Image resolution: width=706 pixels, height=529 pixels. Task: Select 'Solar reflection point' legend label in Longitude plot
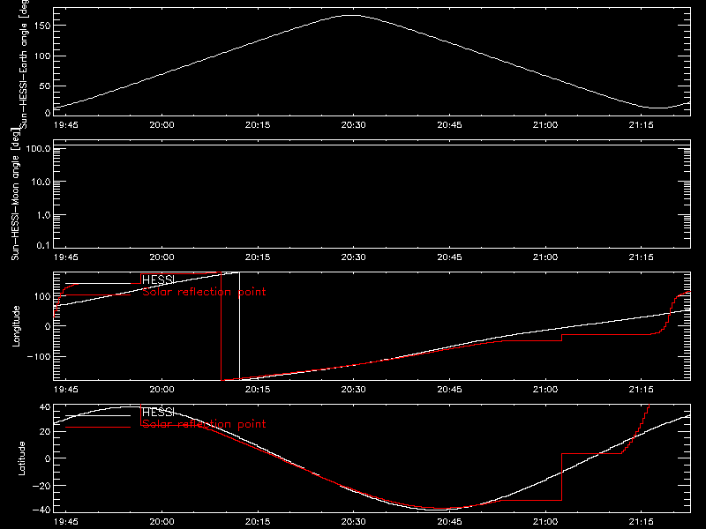[x=204, y=292]
